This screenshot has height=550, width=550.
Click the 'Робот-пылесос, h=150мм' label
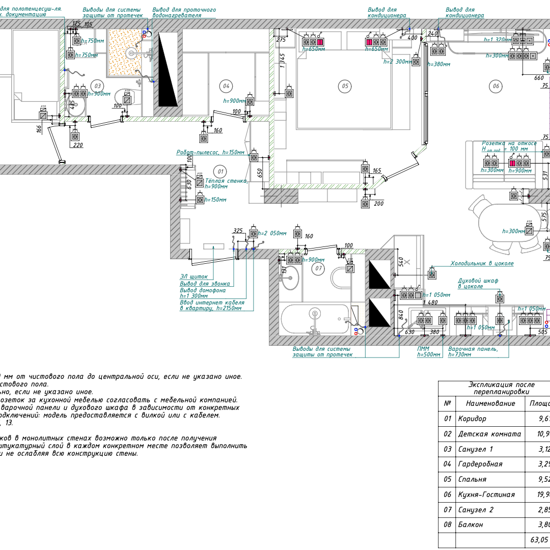click(210, 152)
